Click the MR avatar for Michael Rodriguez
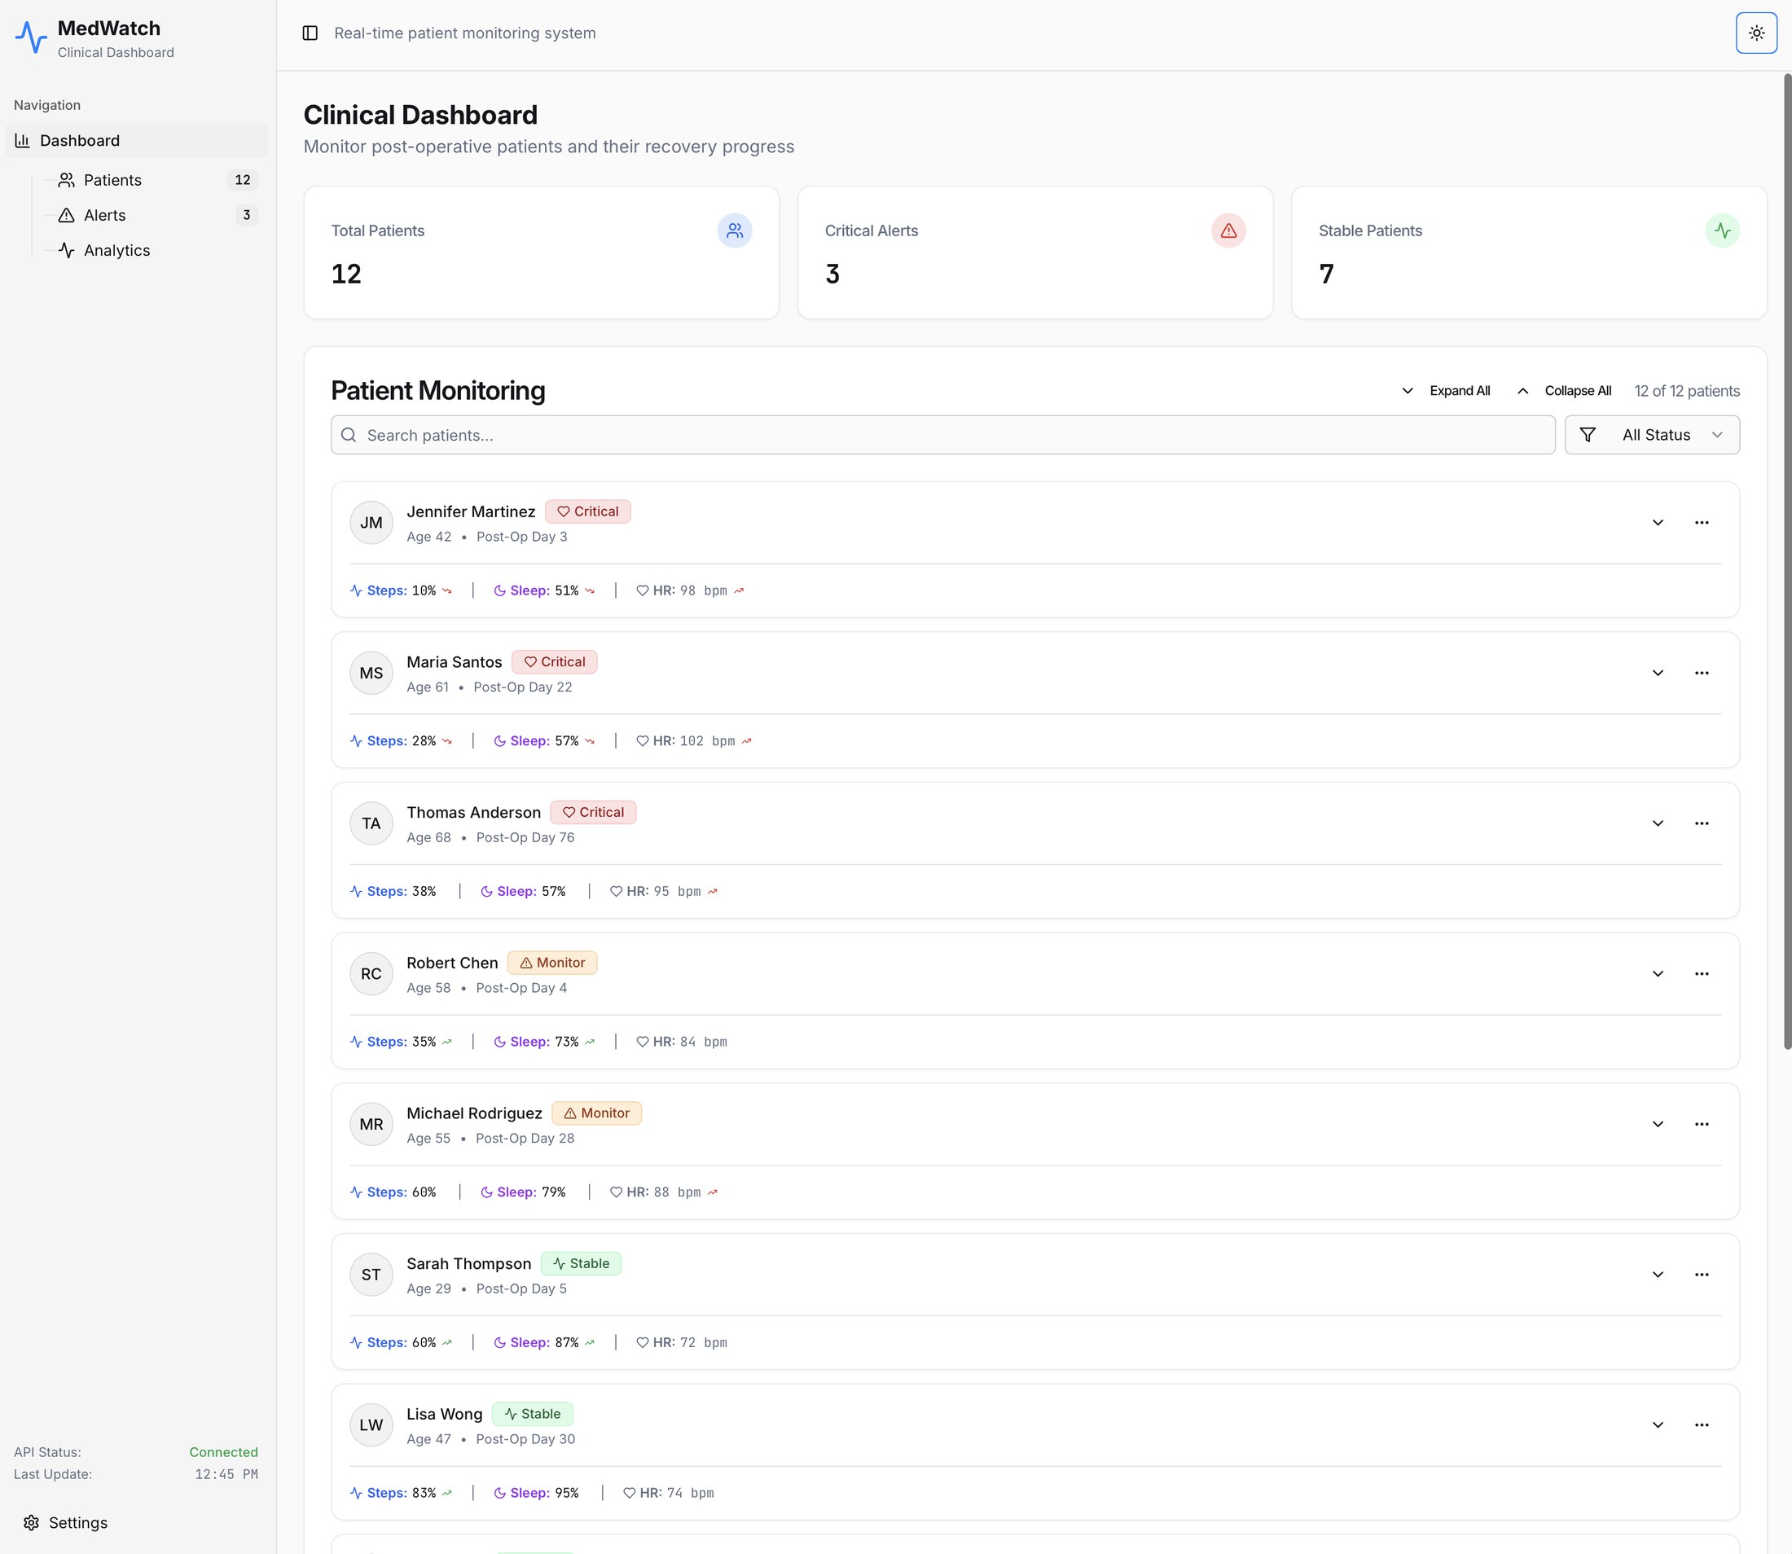 click(371, 1125)
